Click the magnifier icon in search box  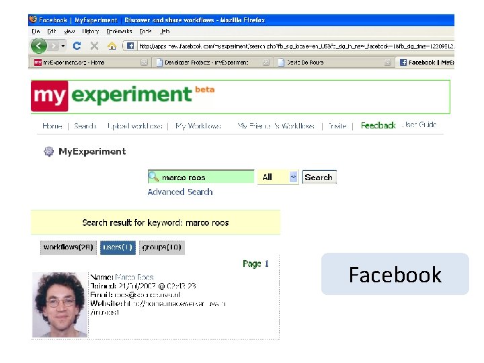click(x=153, y=177)
